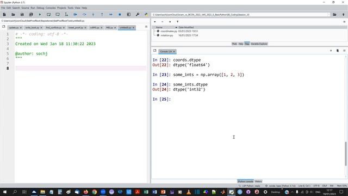Open Preferences with the wrench icon
This screenshot has height=196, width=348.
[138, 15]
